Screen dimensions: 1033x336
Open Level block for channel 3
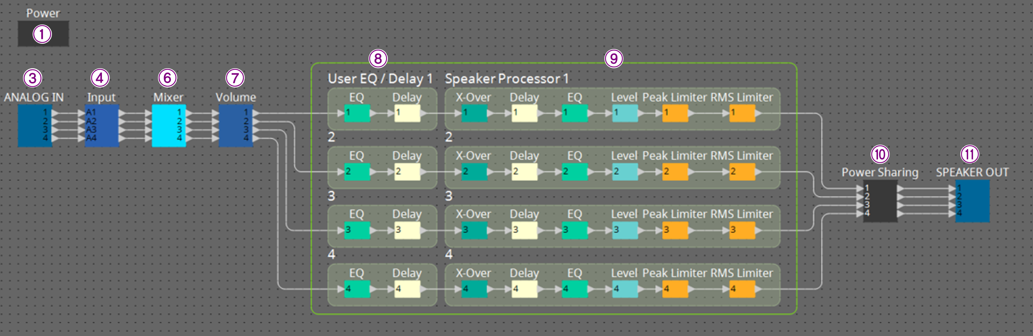(625, 230)
